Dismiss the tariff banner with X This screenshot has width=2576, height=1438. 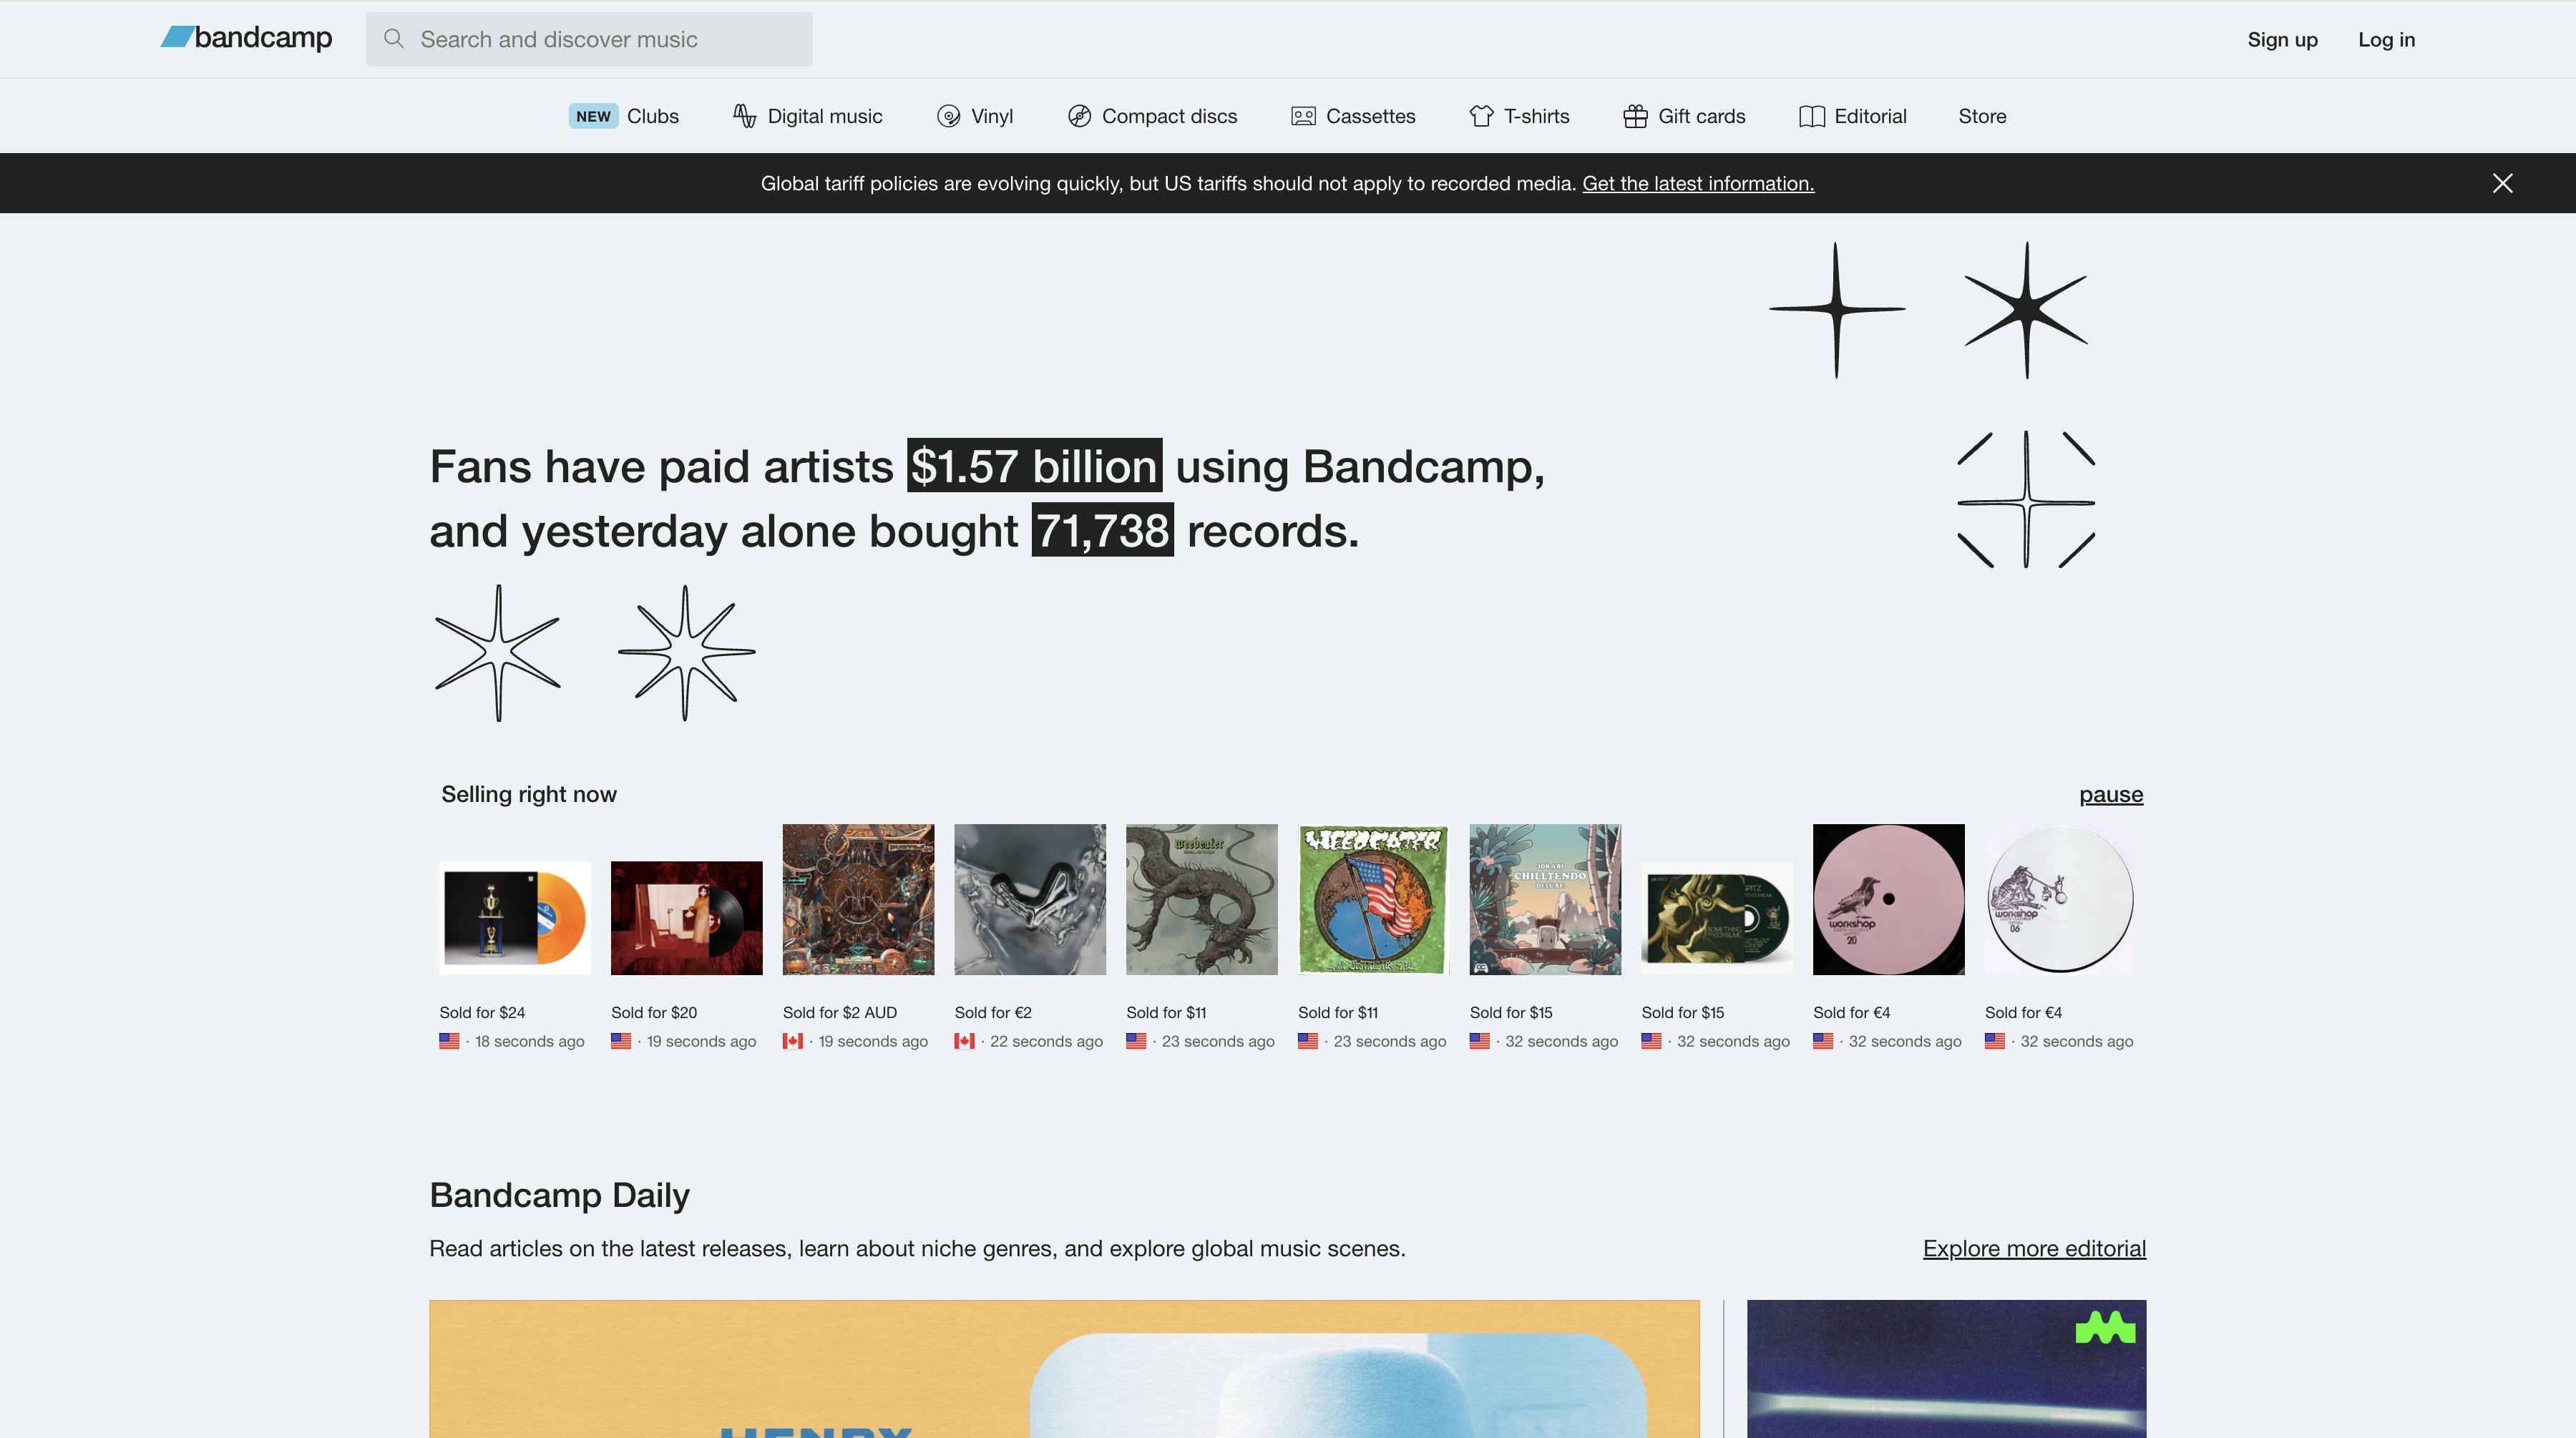click(2502, 183)
